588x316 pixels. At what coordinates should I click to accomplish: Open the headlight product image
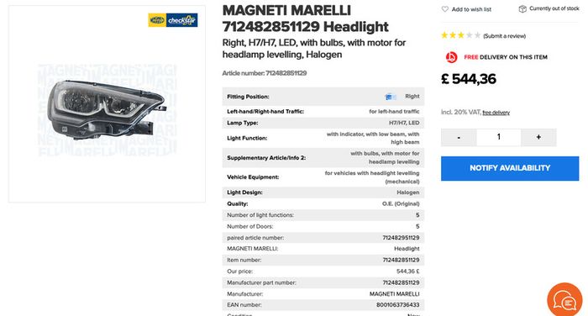pyautogui.click(x=107, y=109)
